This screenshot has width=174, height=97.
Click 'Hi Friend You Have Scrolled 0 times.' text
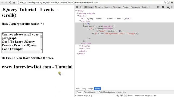28,58
